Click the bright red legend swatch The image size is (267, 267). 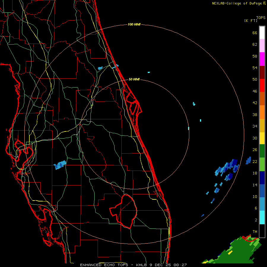tap(262, 85)
